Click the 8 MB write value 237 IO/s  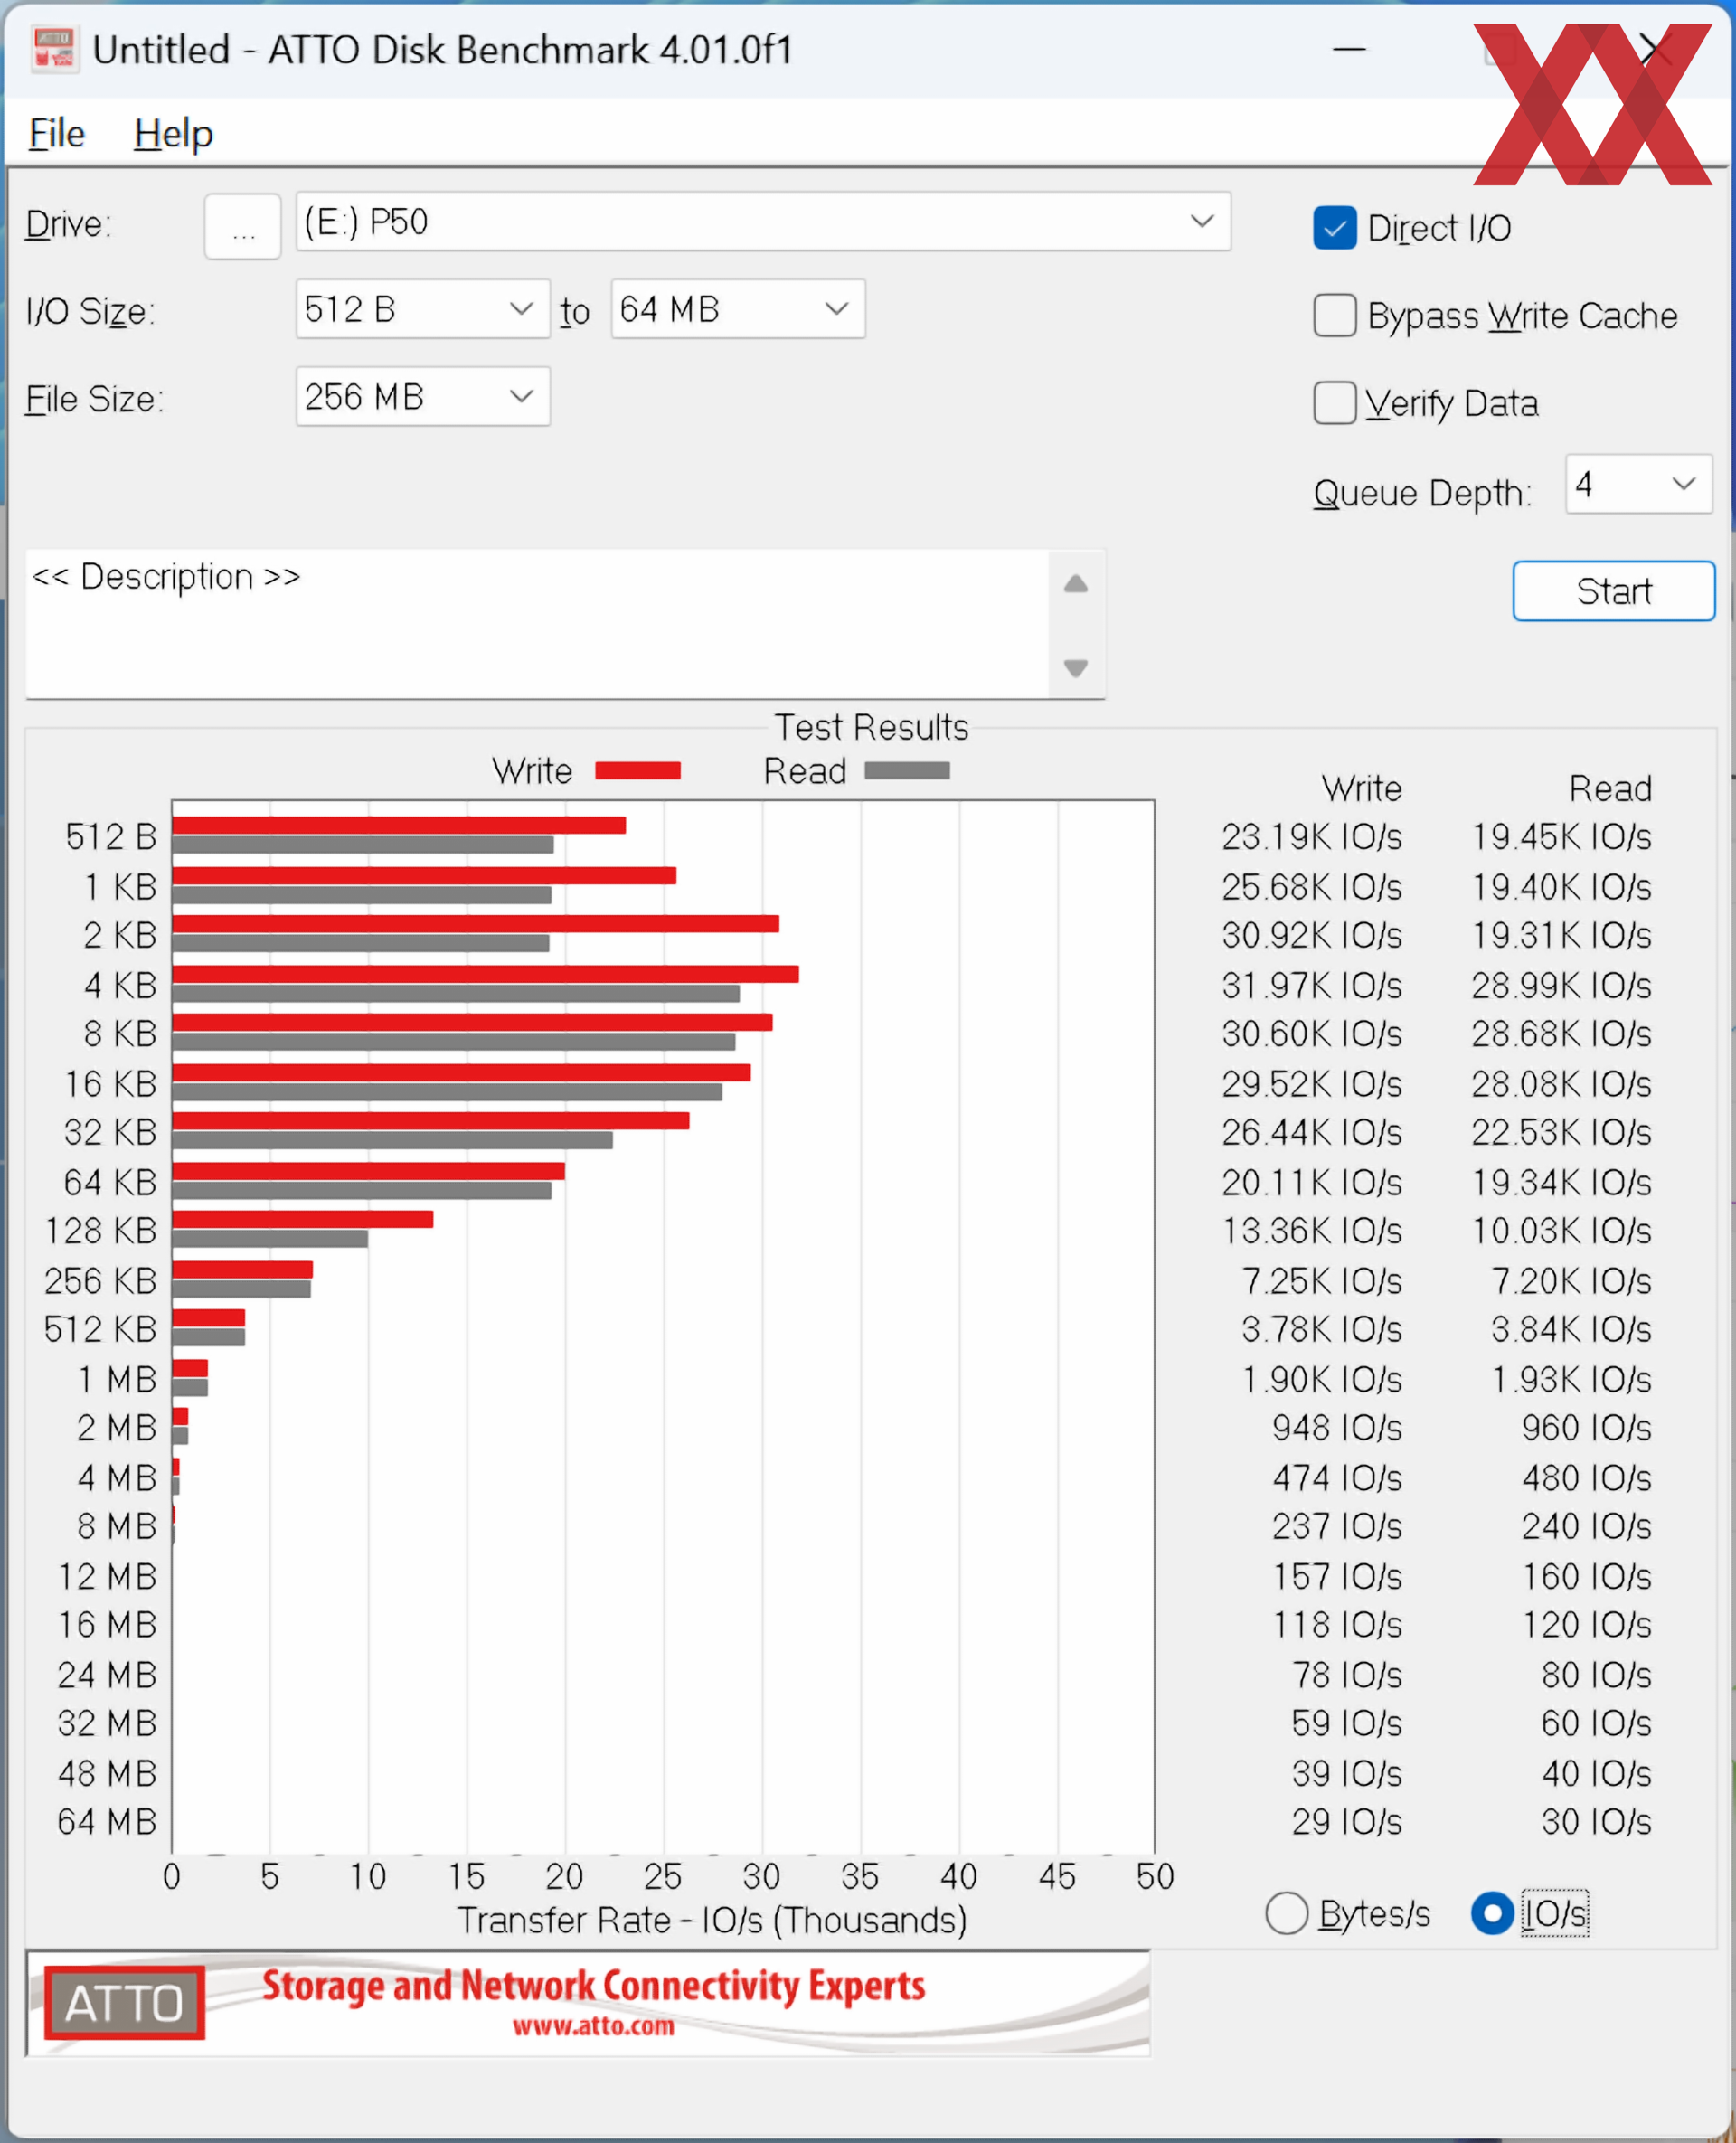tap(1337, 1527)
